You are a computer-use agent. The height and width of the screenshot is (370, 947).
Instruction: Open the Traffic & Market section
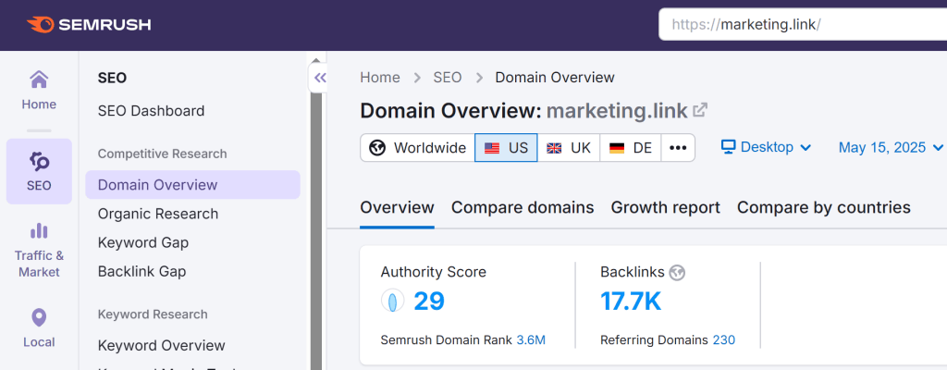point(39,251)
